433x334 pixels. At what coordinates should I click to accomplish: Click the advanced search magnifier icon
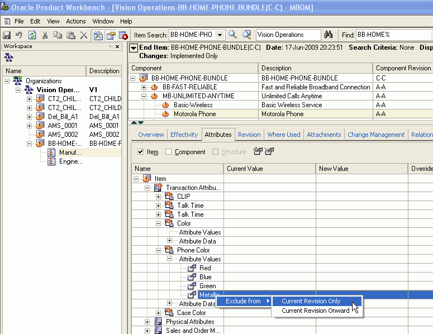(x=246, y=35)
